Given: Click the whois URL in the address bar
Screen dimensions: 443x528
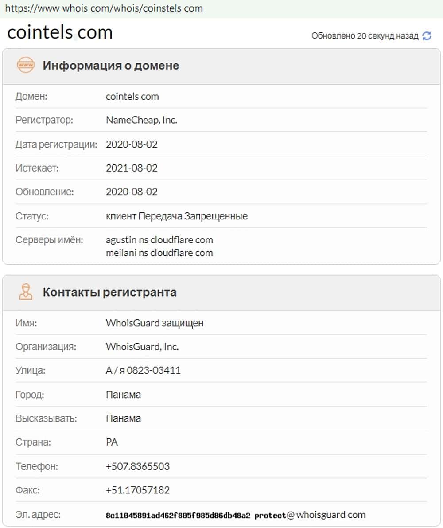Looking at the screenshot, I should pos(104,8).
